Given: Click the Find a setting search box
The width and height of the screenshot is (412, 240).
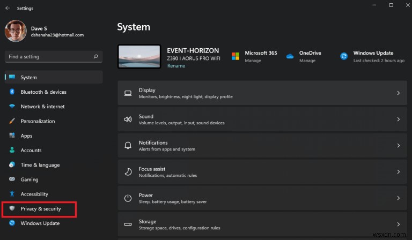Looking at the screenshot, I should [48, 56].
